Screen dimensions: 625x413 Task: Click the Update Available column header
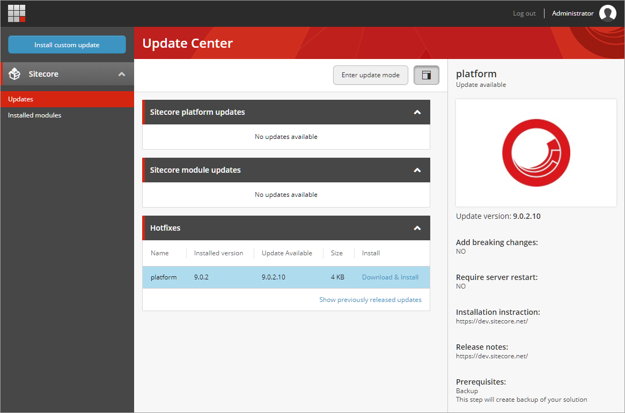coord(287,253)
